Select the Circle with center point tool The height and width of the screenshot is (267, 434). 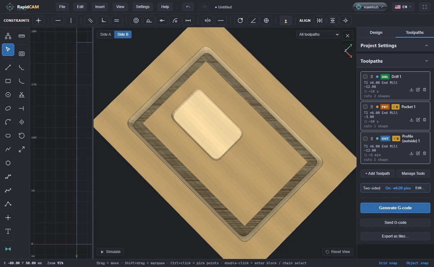click(x=8, y=95)
